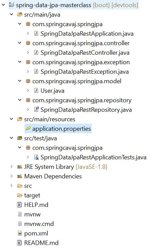
Task: Select the 'pom.xml' file name
Action: tap(36, 233)
